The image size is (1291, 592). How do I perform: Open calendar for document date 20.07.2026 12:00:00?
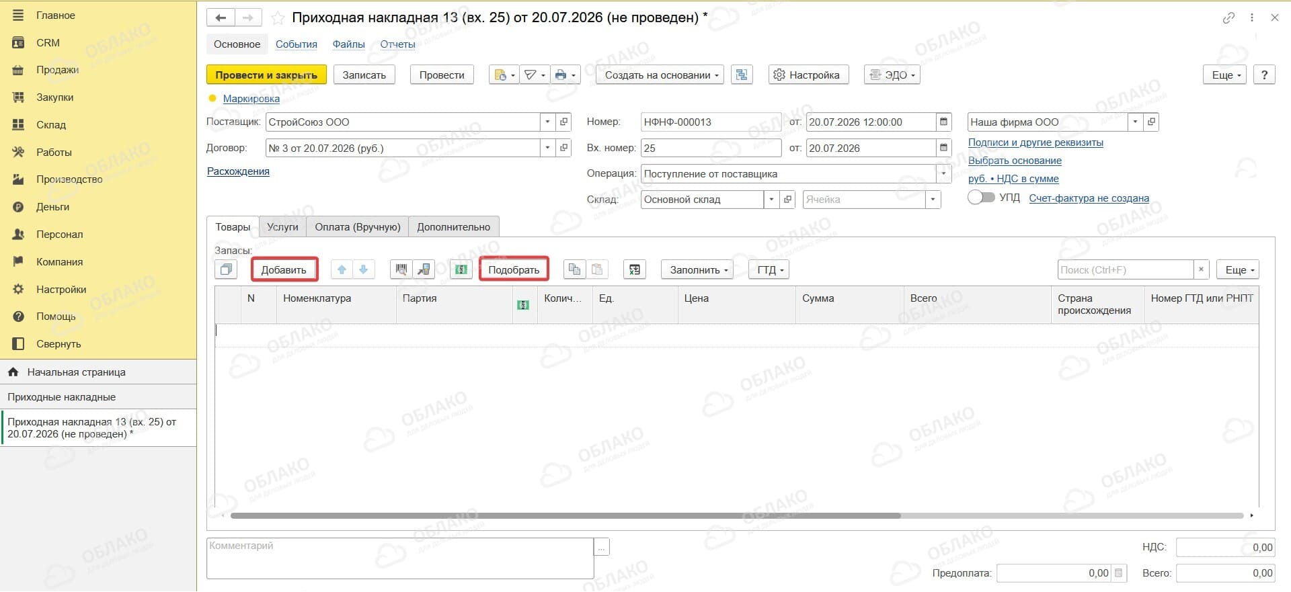(x=943, y=122)
